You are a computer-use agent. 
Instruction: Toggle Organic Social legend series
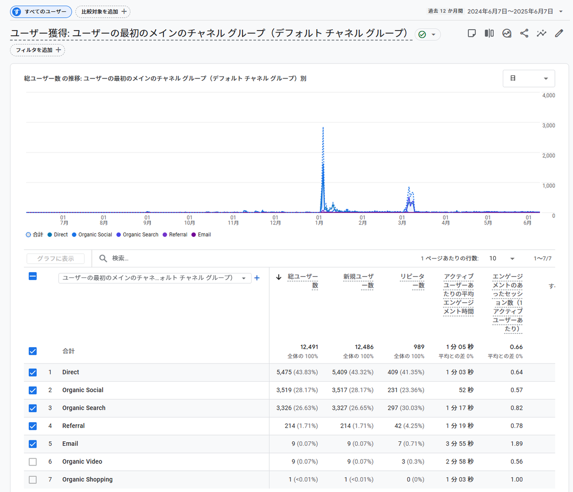tap(92, 235)
